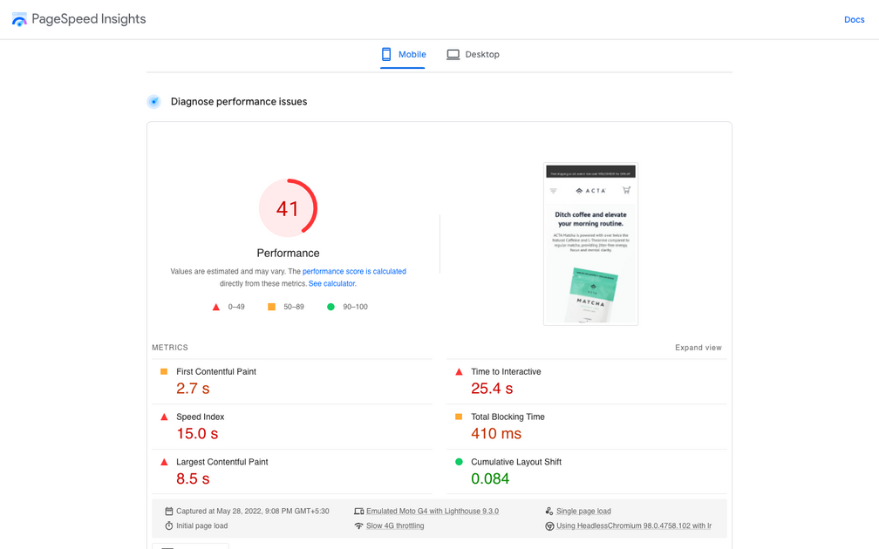Click the calendar icon beside capture date

[x=169, y=512]
